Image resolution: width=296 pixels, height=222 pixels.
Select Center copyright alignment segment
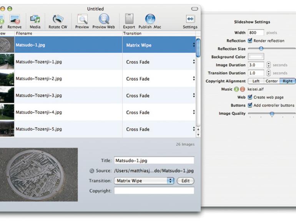point(271,81)
